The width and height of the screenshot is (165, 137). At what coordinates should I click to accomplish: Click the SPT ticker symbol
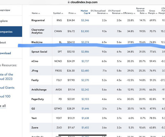point(60,52)
